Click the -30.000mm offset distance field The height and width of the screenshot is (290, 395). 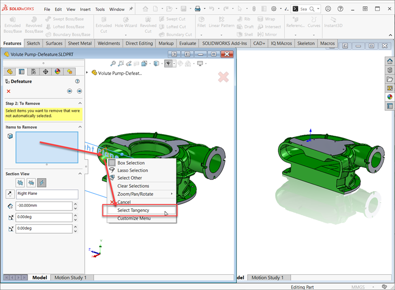coord(44,205)
